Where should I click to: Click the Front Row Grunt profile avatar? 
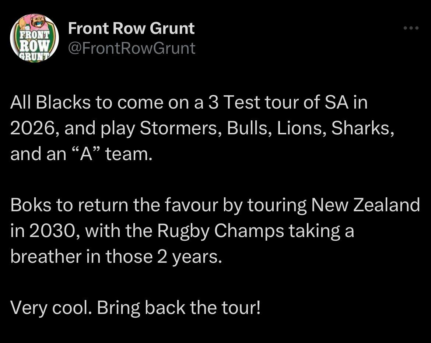coord(34,38)
